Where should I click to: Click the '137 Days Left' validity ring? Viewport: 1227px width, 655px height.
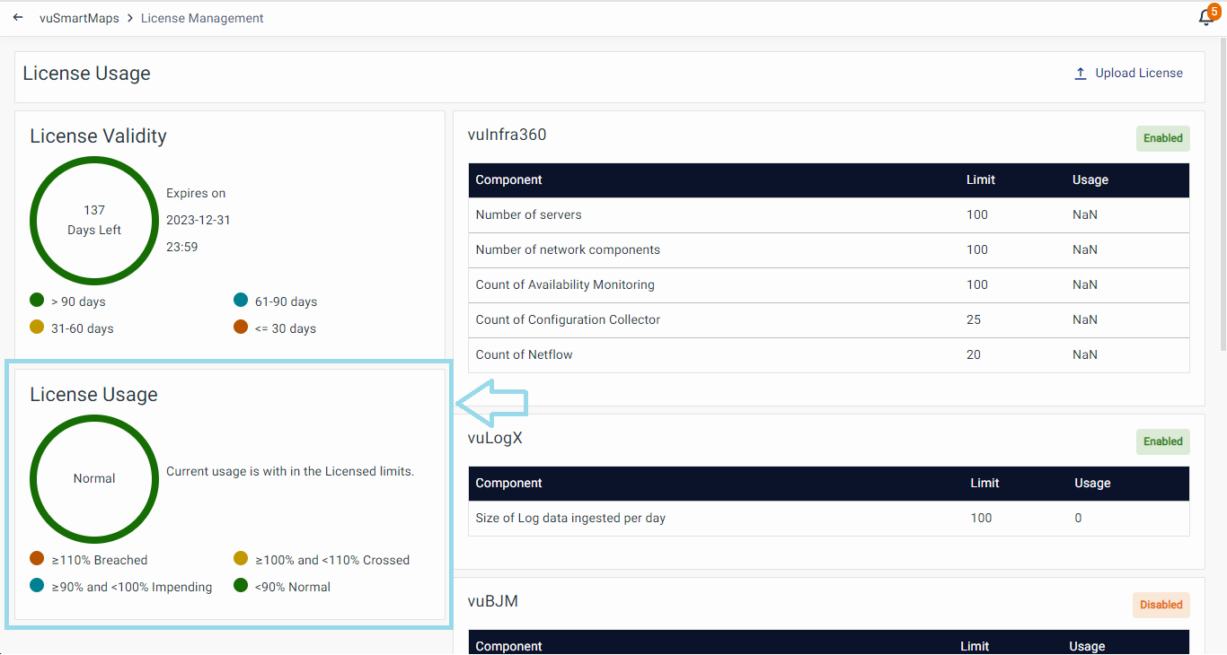(94, 221)
